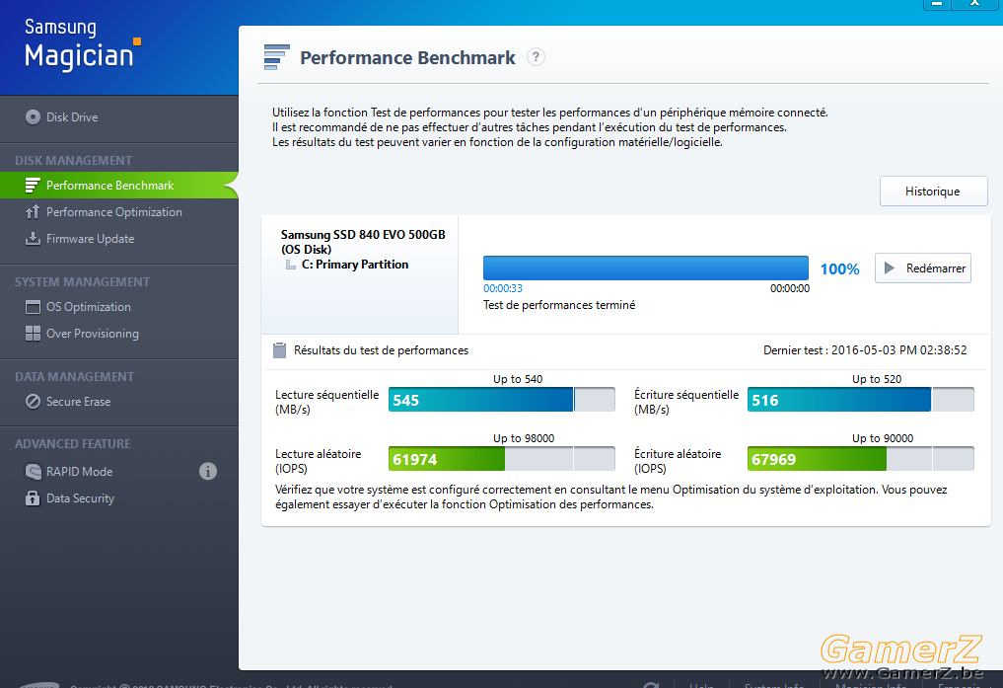Click the elapsed time 00:00:33
This screenshot has height=688, width=1003.
503,288
